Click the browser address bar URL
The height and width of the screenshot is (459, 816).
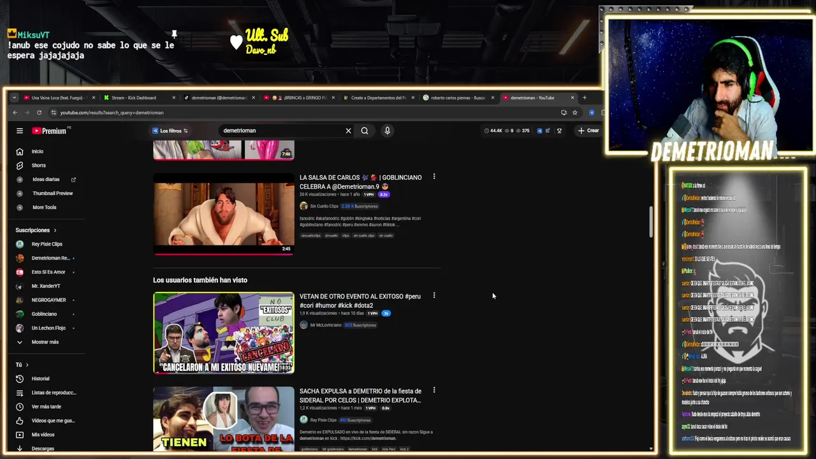112,113
